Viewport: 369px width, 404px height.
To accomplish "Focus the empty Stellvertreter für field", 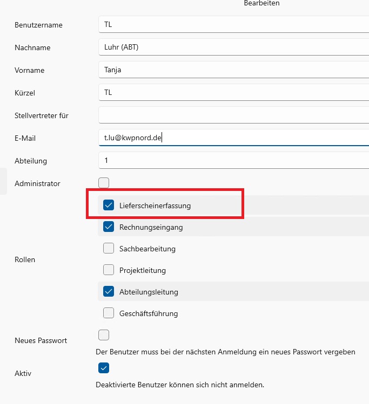I will [x=232, y=115].
